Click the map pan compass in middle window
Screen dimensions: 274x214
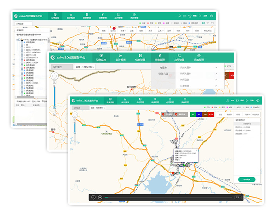pos(54,76)
